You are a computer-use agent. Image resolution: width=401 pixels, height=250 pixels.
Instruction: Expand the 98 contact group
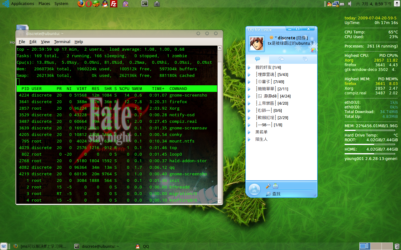(249, 125)
